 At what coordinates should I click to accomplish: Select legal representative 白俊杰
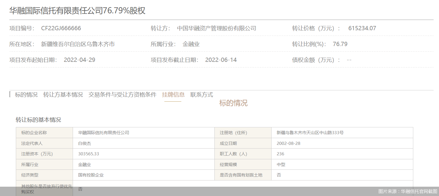[85, 143]
